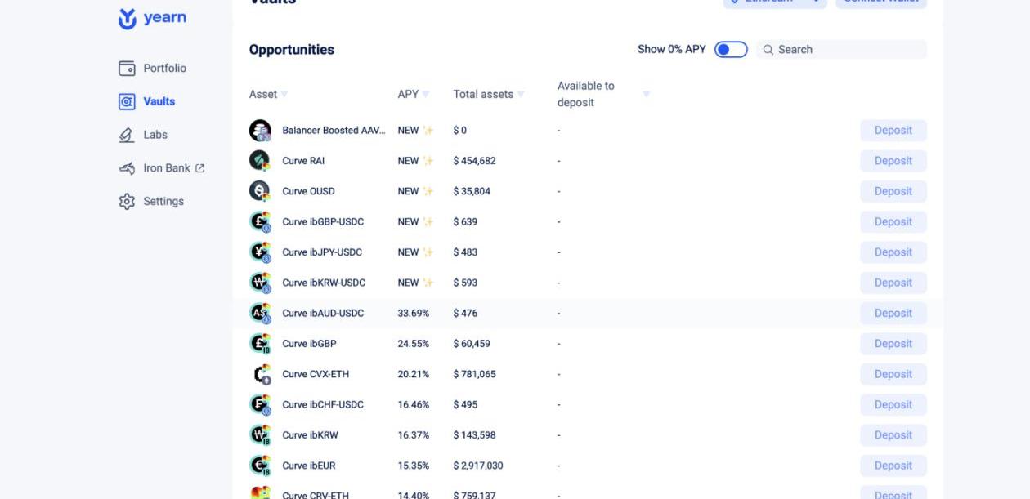
Task: Sort by Asset using its header arrow
Action: (284, 95)
